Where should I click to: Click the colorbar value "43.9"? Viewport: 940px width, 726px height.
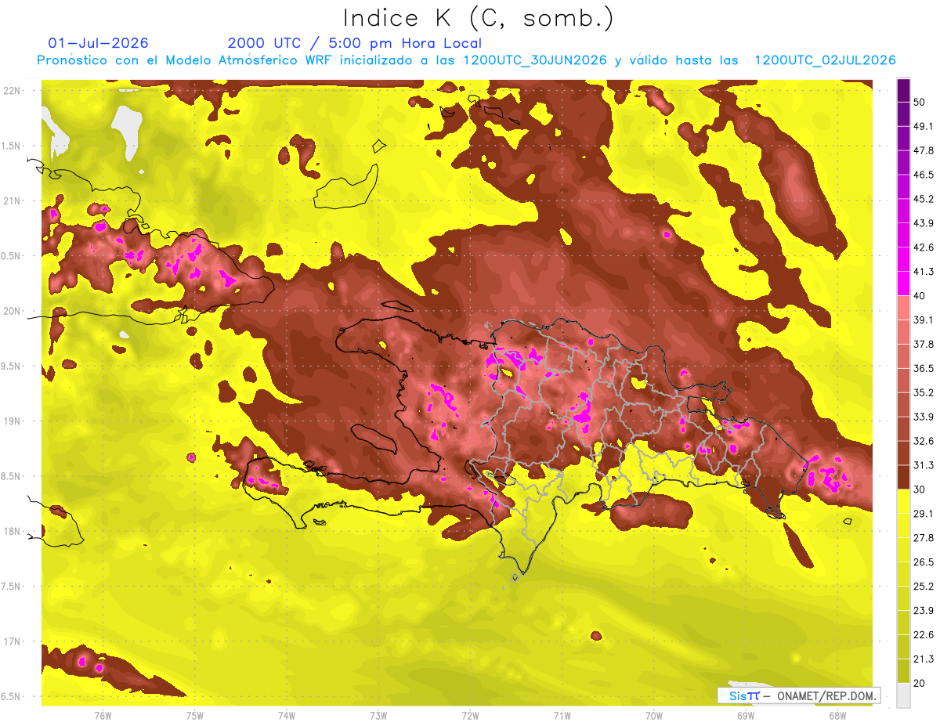(x=924, y=223)
